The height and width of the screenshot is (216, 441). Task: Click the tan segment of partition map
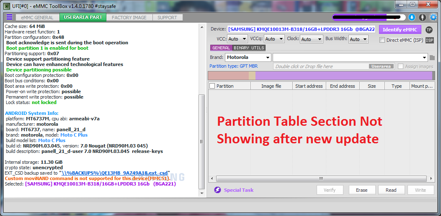click(252, 76)
